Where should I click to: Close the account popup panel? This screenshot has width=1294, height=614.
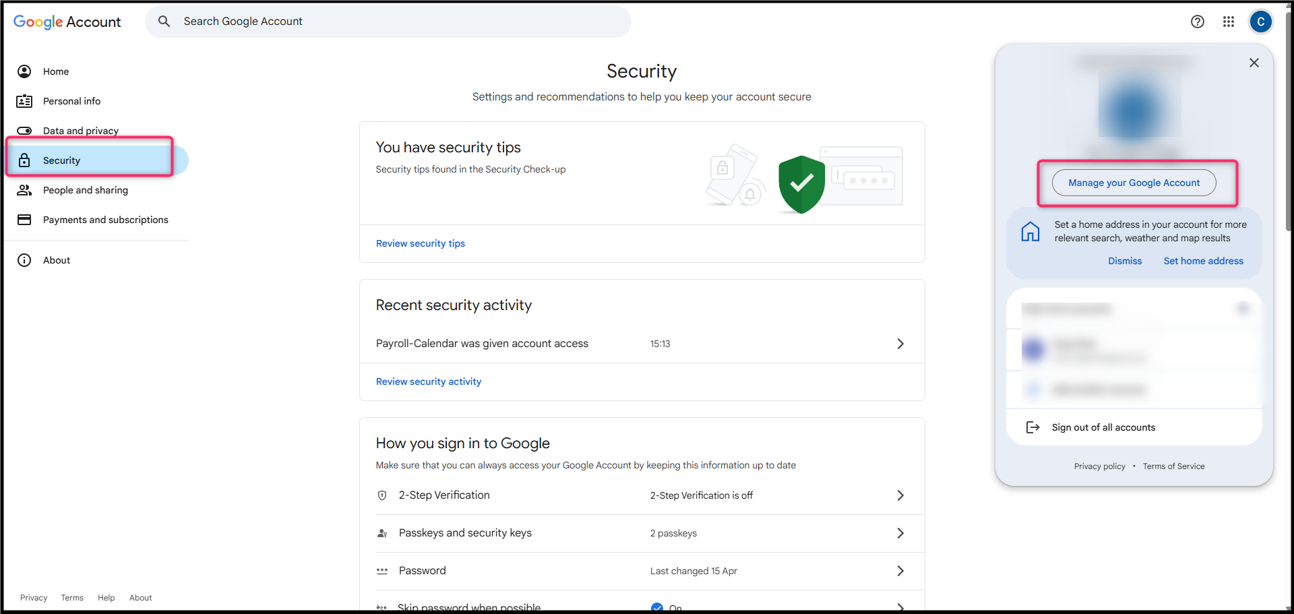[1254, 63]
